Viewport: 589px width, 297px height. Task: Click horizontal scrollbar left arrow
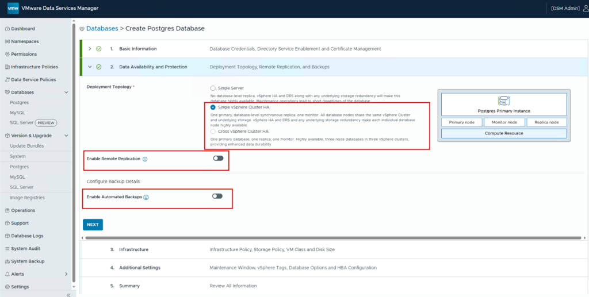(x=82, y=238)
